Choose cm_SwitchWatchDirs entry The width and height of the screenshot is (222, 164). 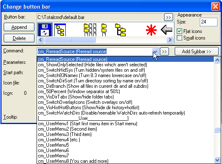(x=125, y=113)
